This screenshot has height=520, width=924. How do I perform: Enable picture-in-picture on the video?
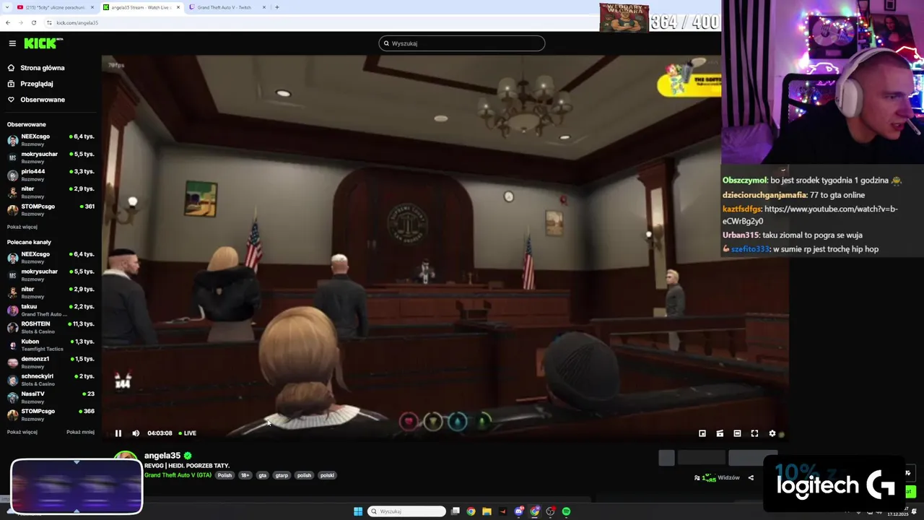click(x=702, y=433)
